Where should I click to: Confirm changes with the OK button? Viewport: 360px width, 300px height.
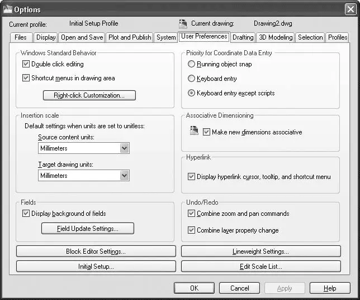coord(194,288)
